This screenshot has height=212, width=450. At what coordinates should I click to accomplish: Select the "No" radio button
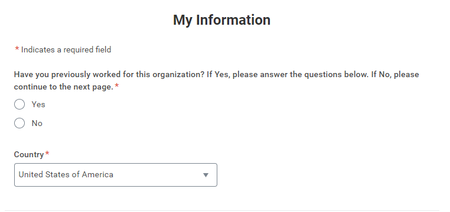pyautogui.click(x=19, y=123)
